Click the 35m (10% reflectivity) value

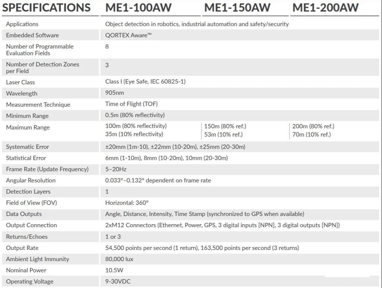(x=134, y=134)
